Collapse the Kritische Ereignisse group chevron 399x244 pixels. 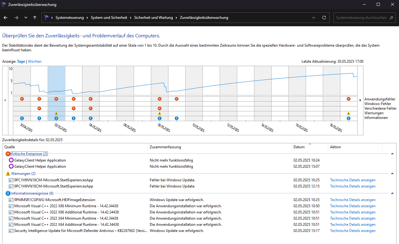click(392, 154)
